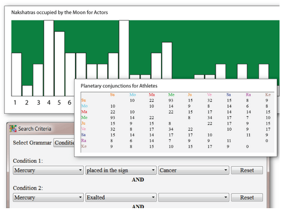Click the Ve row label in conjunctions table
The width and height of the screenshot is (285, 212).
[83, 129]
